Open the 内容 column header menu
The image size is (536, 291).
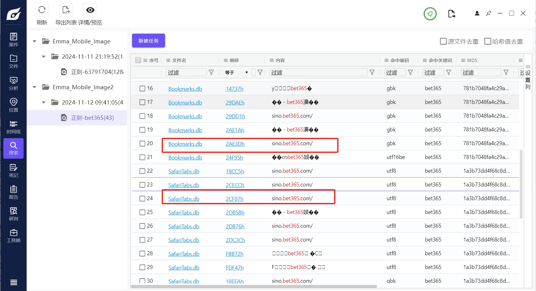tap(272, 60)
